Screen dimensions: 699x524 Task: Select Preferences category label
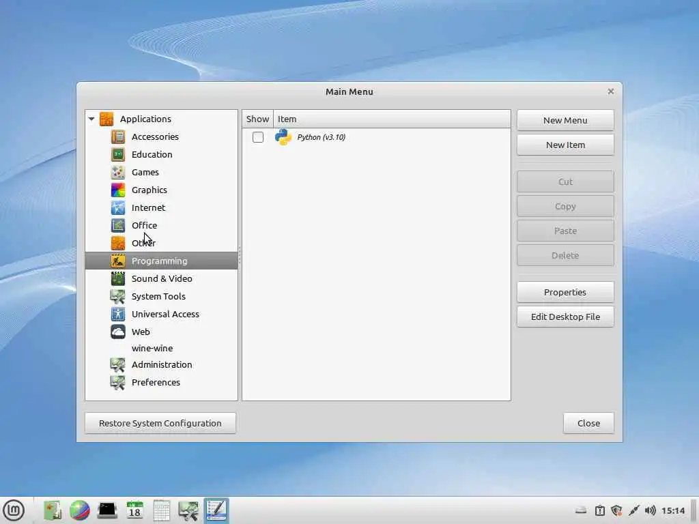pyautogui.click(x=156, y=382)
